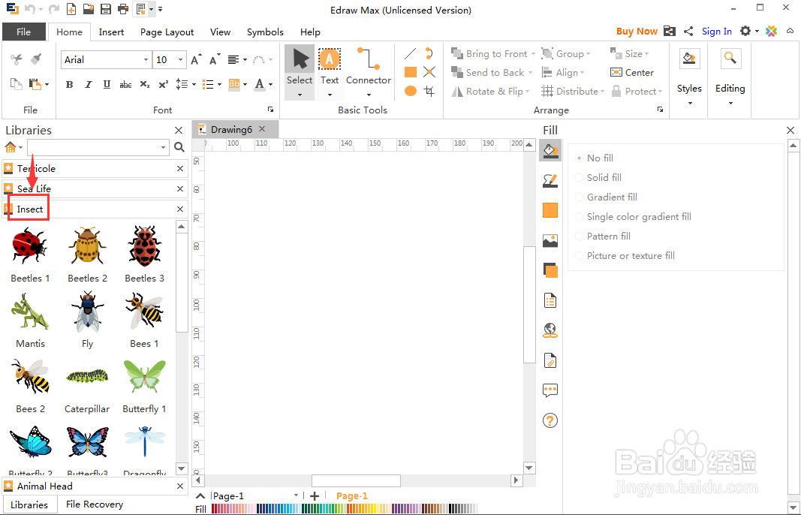Open the Page-1 page selector dropdown
This screenshot has height=515, width=801.
tap(296, 495)
